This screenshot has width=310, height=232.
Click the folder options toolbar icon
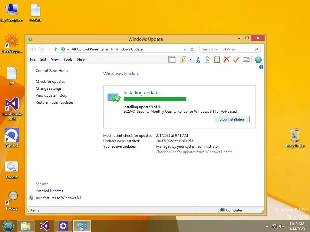[183, 60]
